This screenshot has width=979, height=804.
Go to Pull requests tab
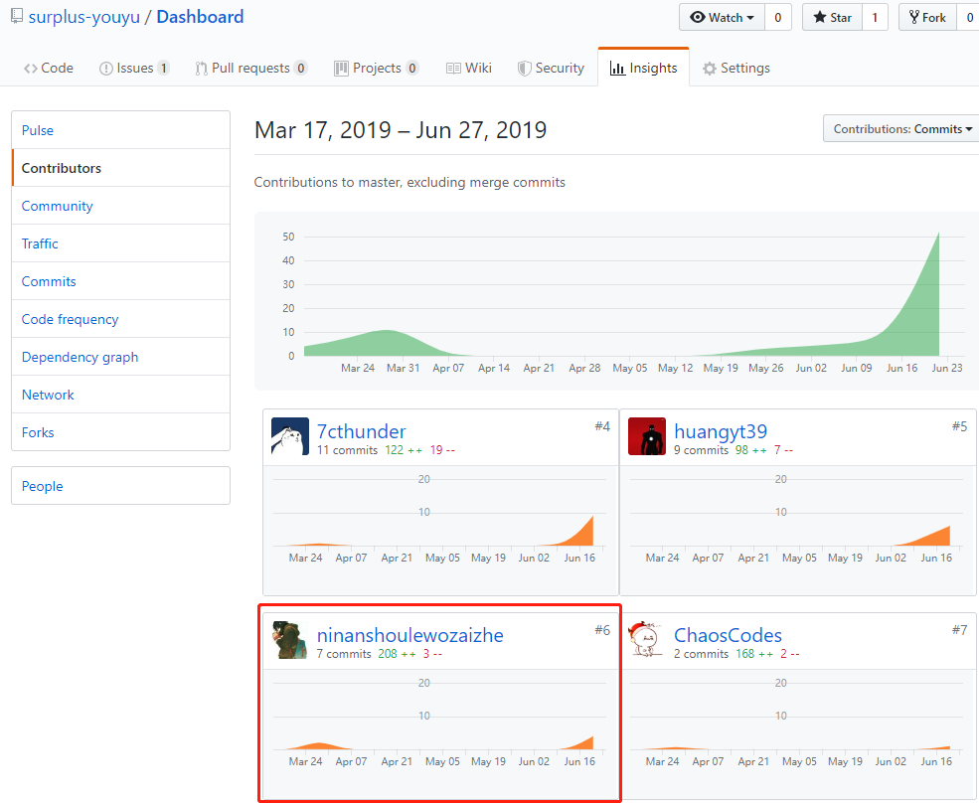(x=251, y=69)
